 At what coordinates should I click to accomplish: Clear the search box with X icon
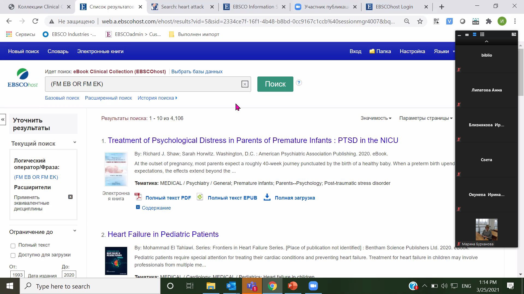pos(245,84)
